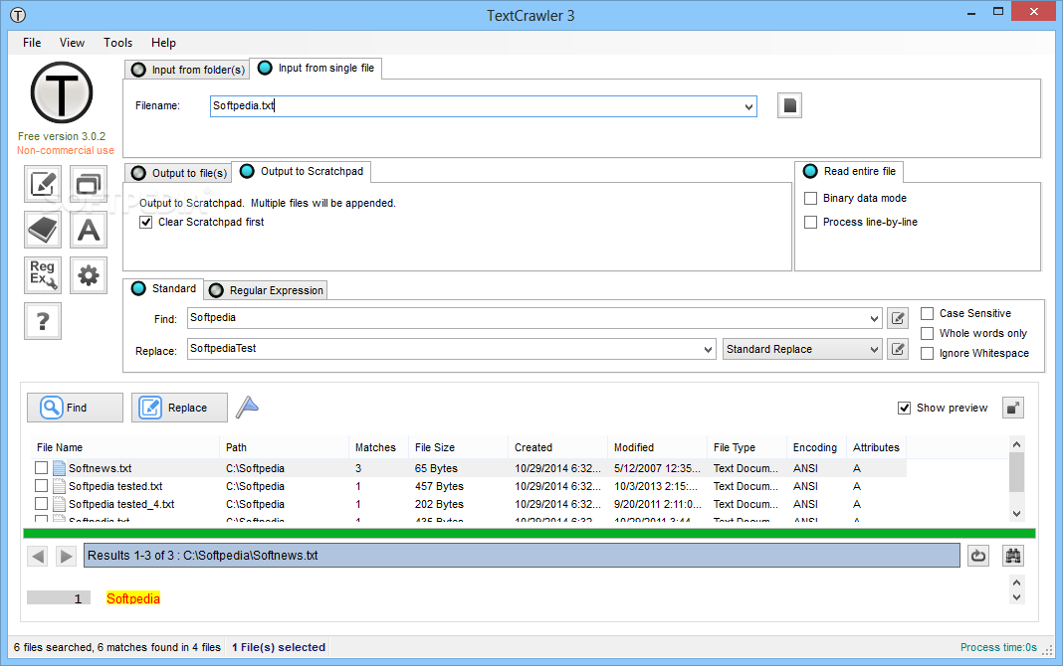Viewport: 1063px width, 666px height.
Task: Click the green progress bar
Action: pos(530,534)
